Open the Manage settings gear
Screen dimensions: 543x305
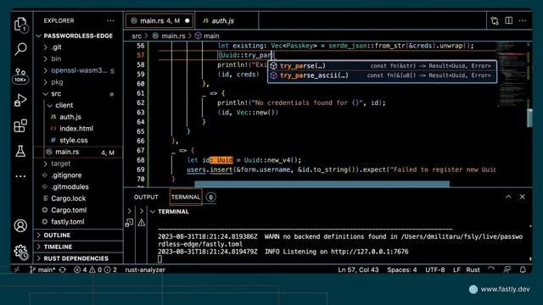(x=20, y=252)
